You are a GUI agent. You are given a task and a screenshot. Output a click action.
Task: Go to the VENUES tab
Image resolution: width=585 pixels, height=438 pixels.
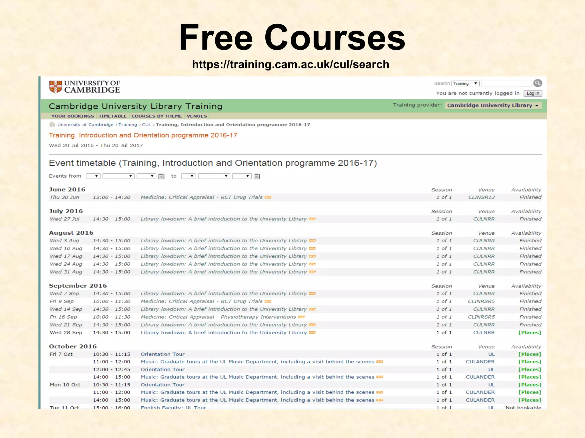197,116
